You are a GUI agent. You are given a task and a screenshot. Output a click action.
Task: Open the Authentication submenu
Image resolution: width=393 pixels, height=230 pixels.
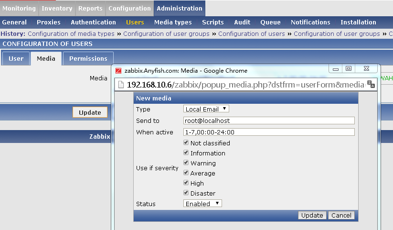click(93, 22)
